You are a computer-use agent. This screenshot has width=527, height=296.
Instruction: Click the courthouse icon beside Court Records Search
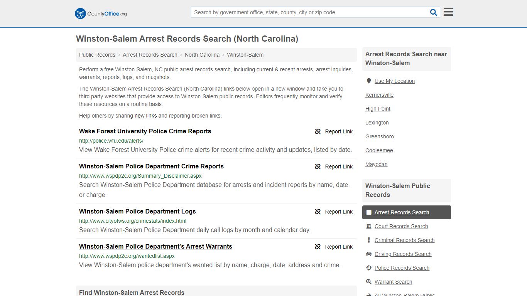click(369, 226)
